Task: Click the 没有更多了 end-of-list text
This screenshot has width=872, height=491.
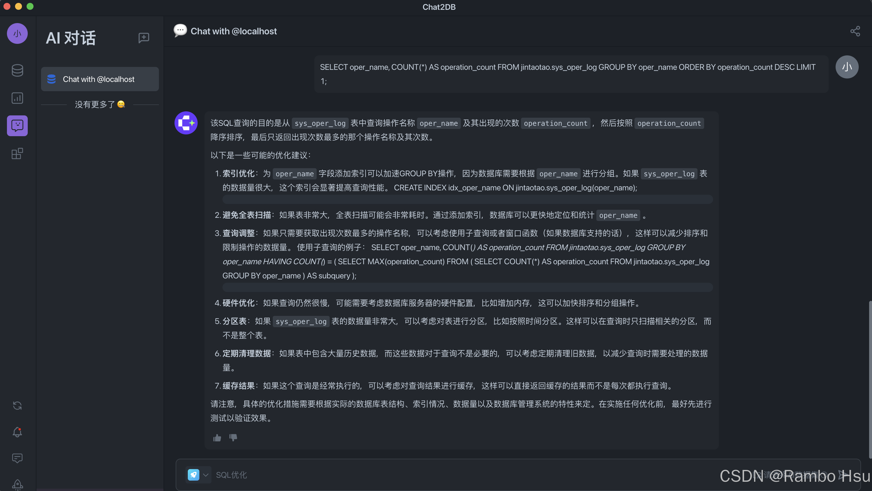Action: pos(100,104)
